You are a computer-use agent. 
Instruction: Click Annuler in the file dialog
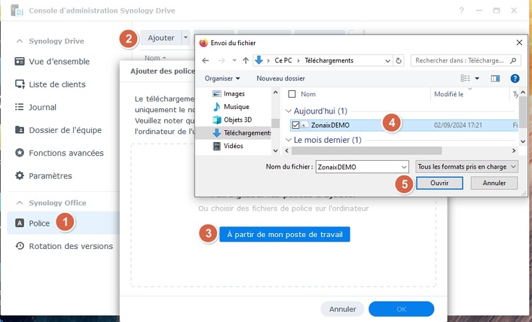coord(494,183)
